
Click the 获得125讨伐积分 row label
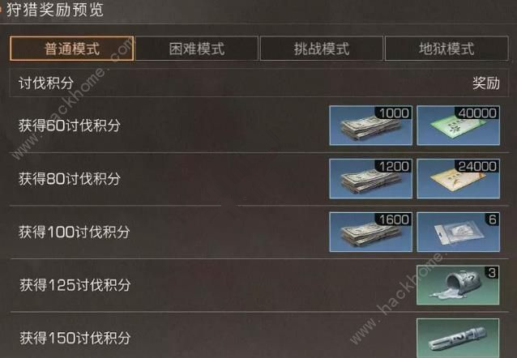[75, 285]
